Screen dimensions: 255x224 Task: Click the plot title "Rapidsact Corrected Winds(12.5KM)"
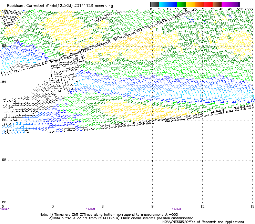(40, 6)
